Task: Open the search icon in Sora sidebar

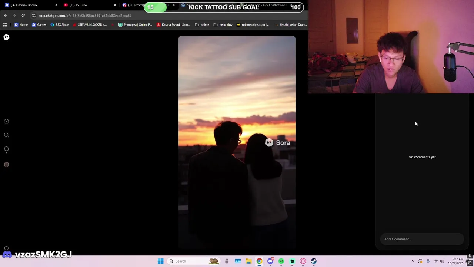Action: (6, 135)
